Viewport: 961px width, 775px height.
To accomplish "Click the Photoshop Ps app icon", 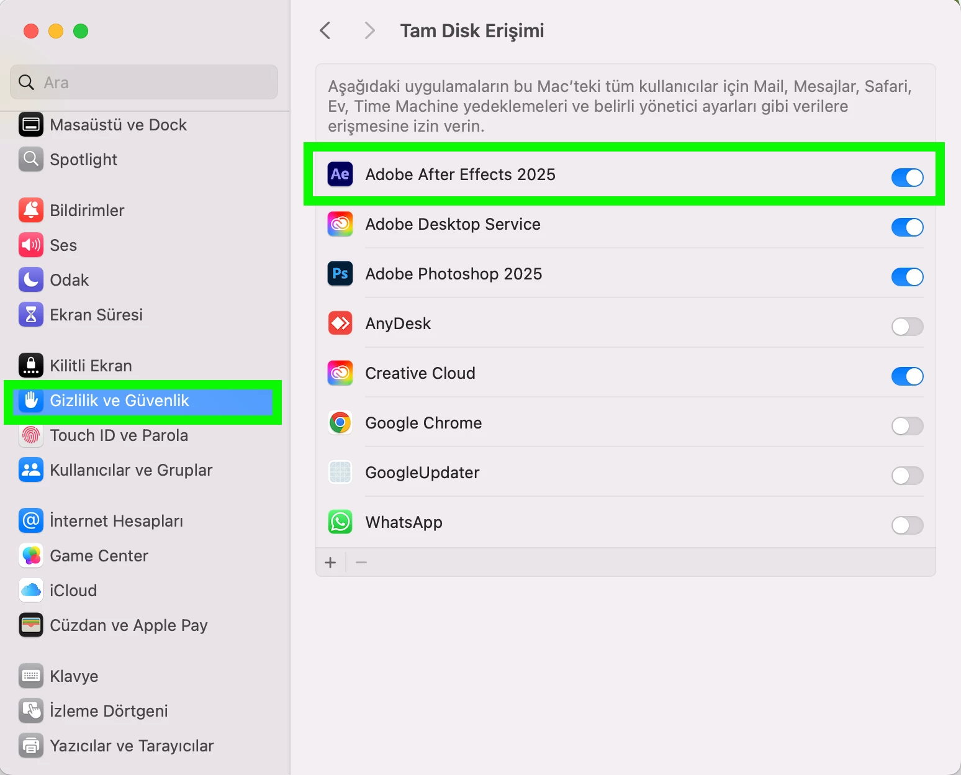I will [x=340, y=274].
